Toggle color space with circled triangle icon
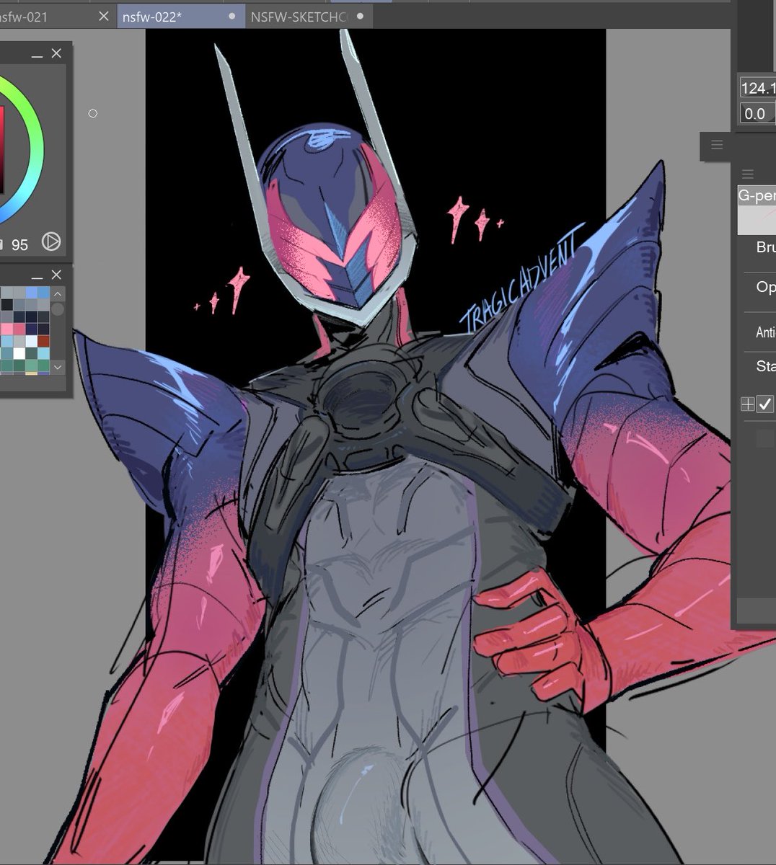Viewport: 776px width, 865px height. (x=50, y=241)
